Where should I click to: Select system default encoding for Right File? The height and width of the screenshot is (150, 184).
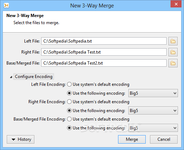pyautogui.click(x=69, y=102)
